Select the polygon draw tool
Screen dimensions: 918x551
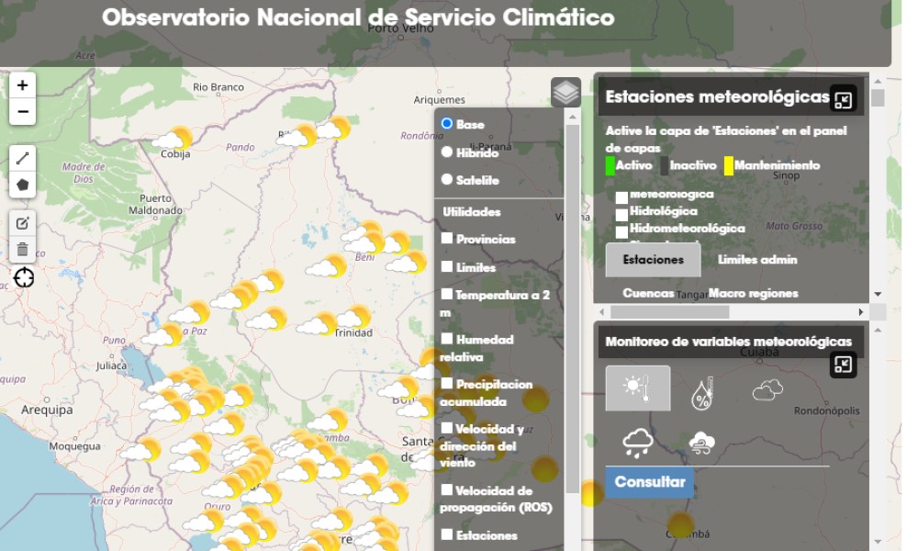(22, 185)
